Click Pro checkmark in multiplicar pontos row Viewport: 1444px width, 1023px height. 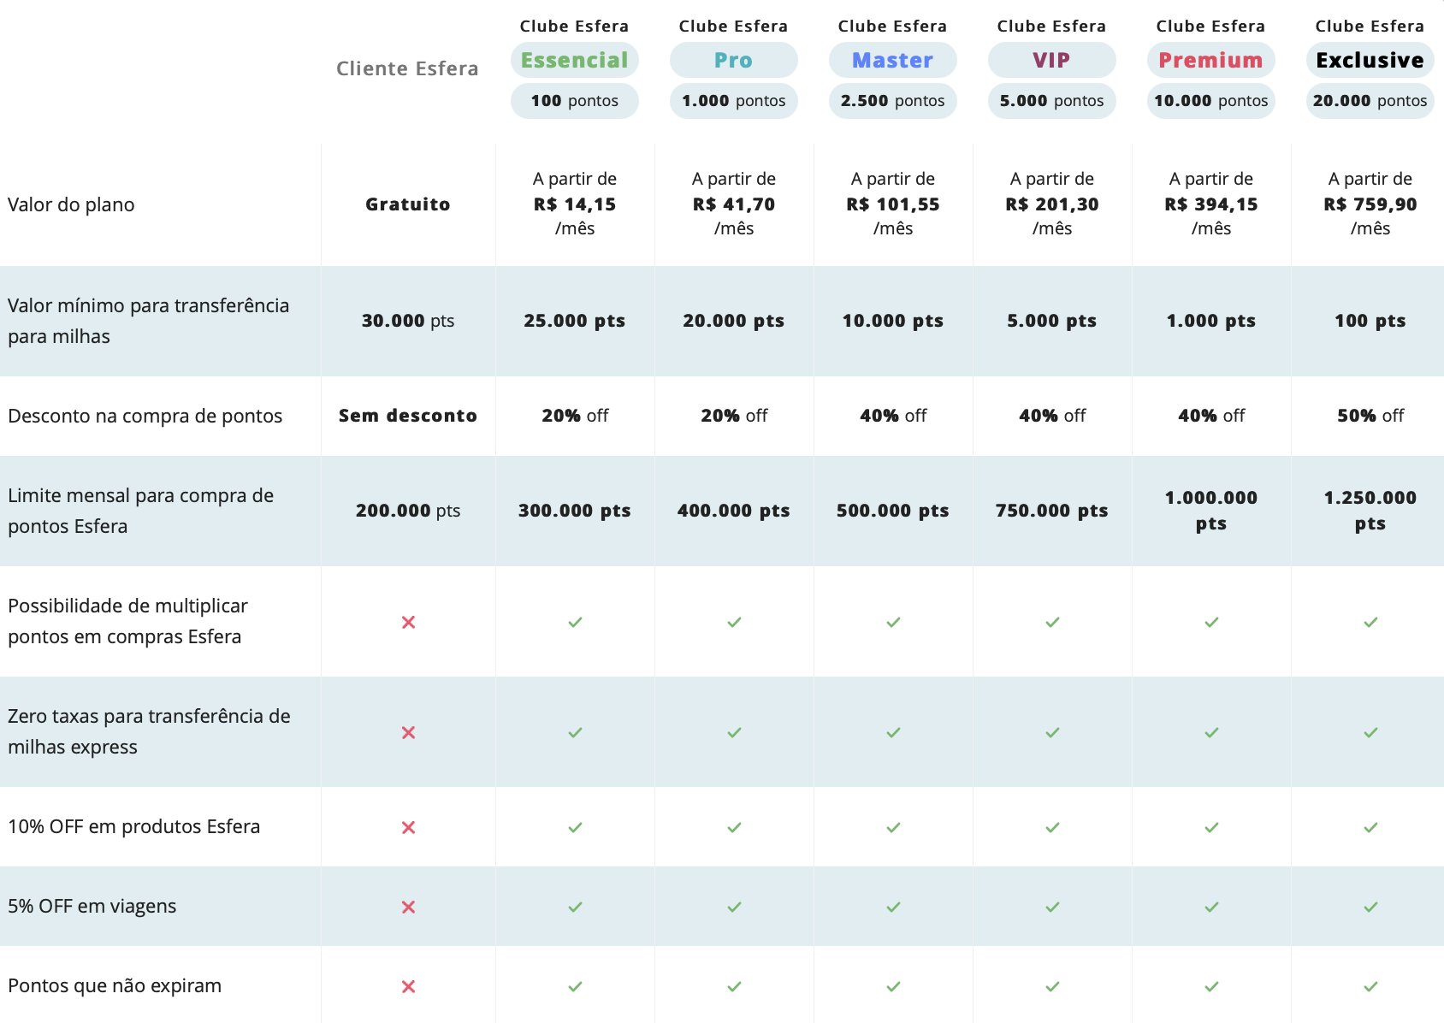734,622
